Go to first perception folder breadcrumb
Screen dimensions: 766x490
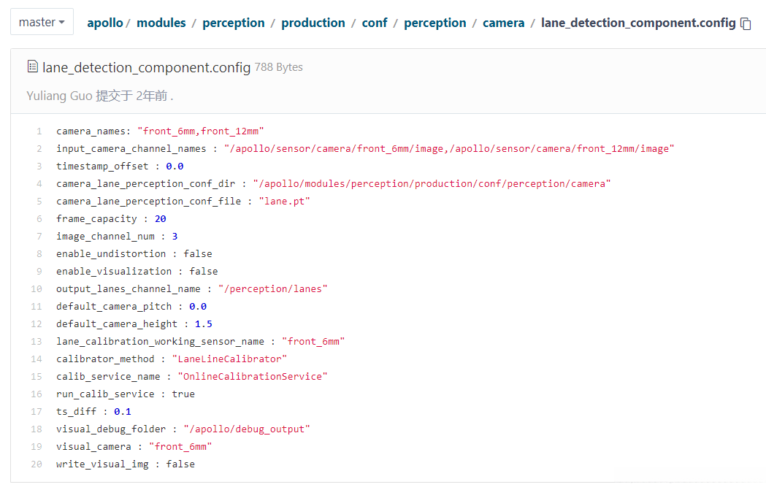(x=233, y=23)
